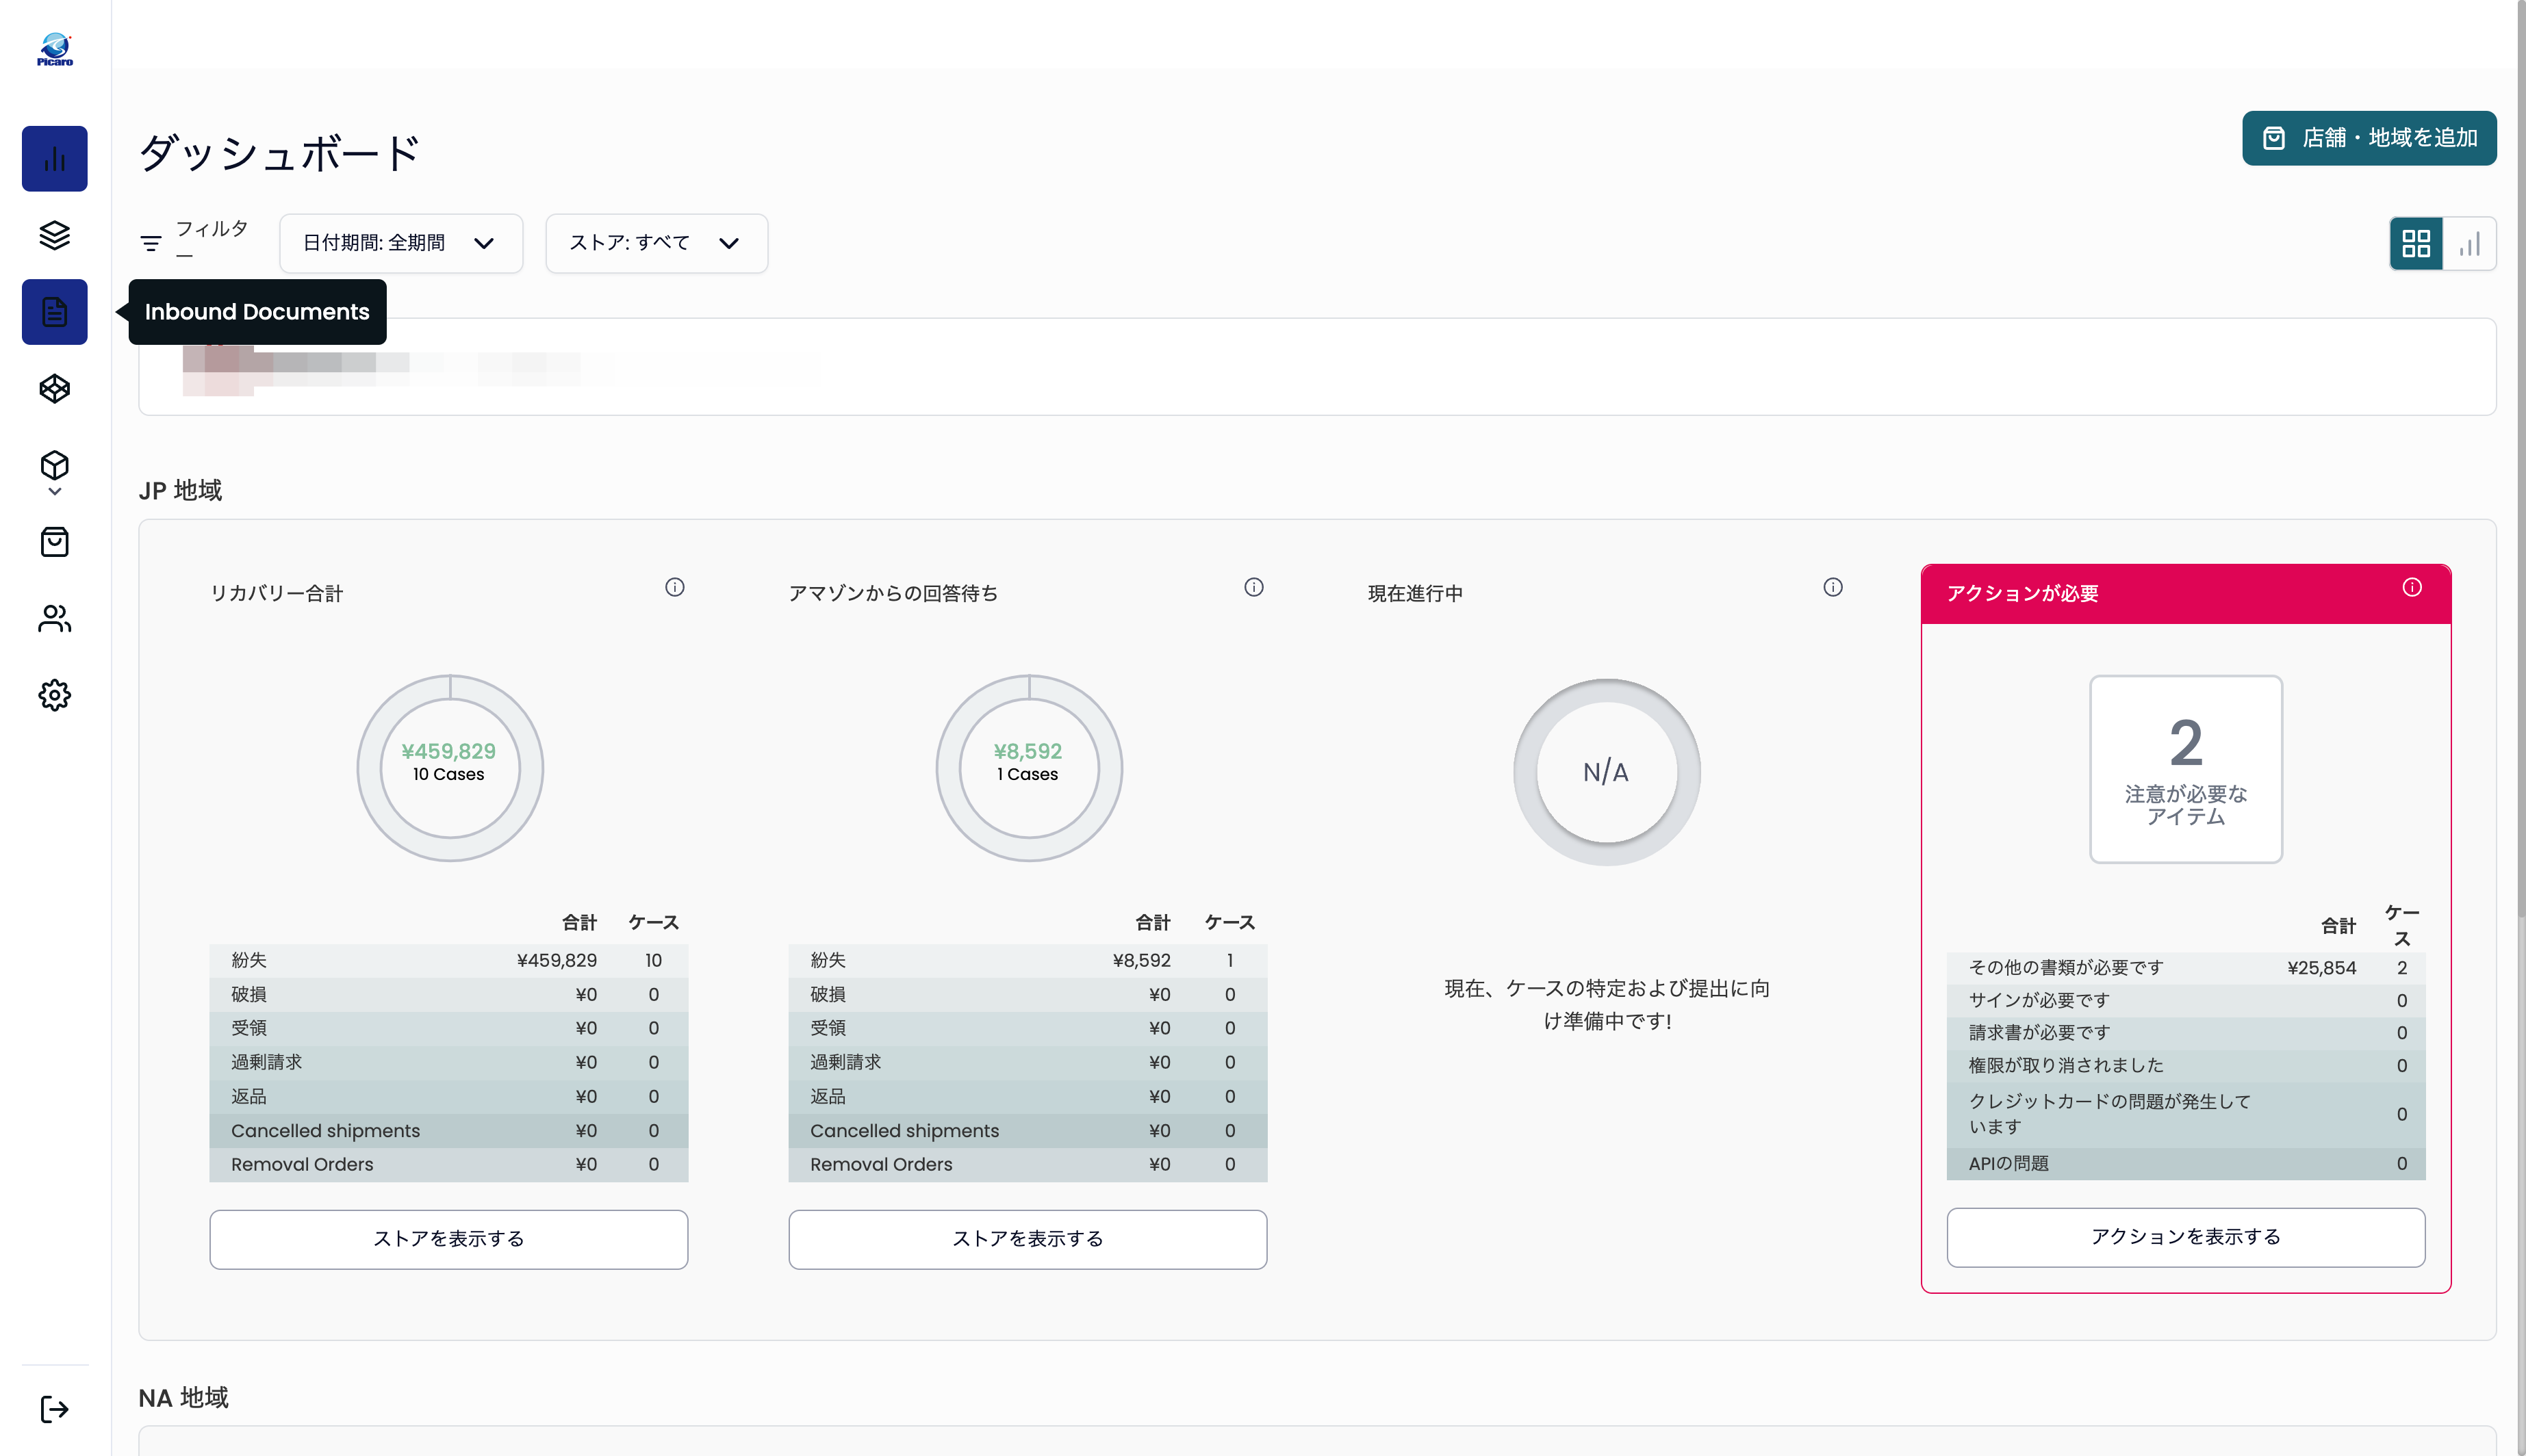Click ストアを表示する under リカバリー合計
2526x1456 pixels.
(449, 1240)
